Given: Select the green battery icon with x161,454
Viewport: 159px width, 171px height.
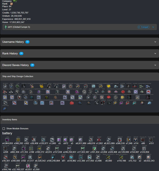Looking at the screenshot, I should pos(94,148).
